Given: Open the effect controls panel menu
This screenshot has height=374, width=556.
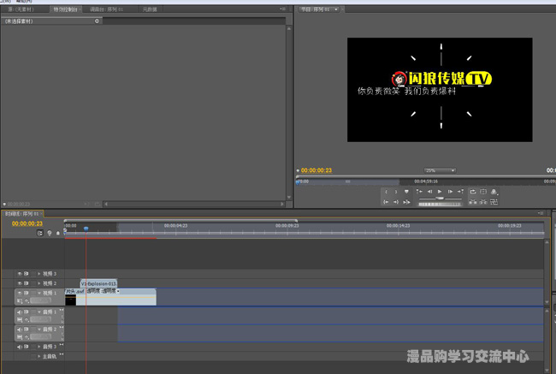Looking at the screenshot, I should pyautogui.click(x=282, y=9).
